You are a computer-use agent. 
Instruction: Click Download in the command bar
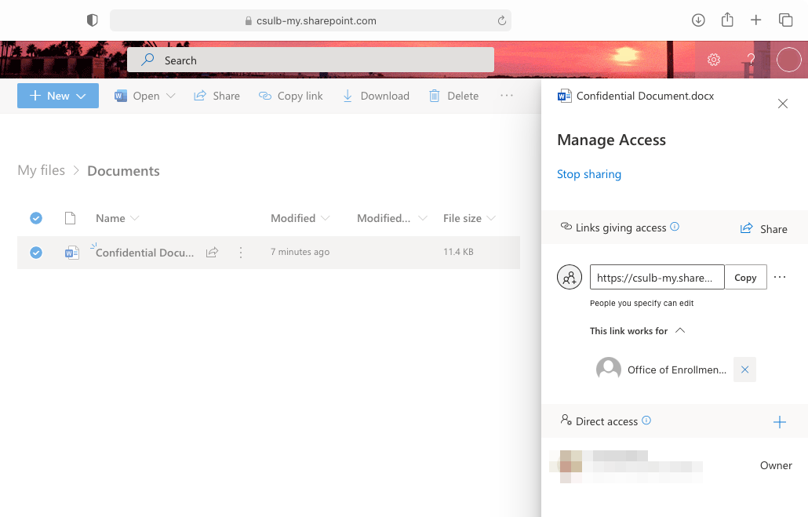point(376,96)
